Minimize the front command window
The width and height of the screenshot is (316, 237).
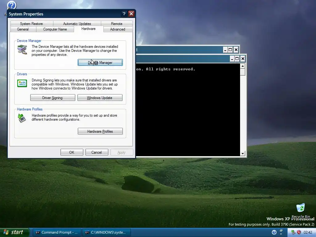tap(232, 59)
